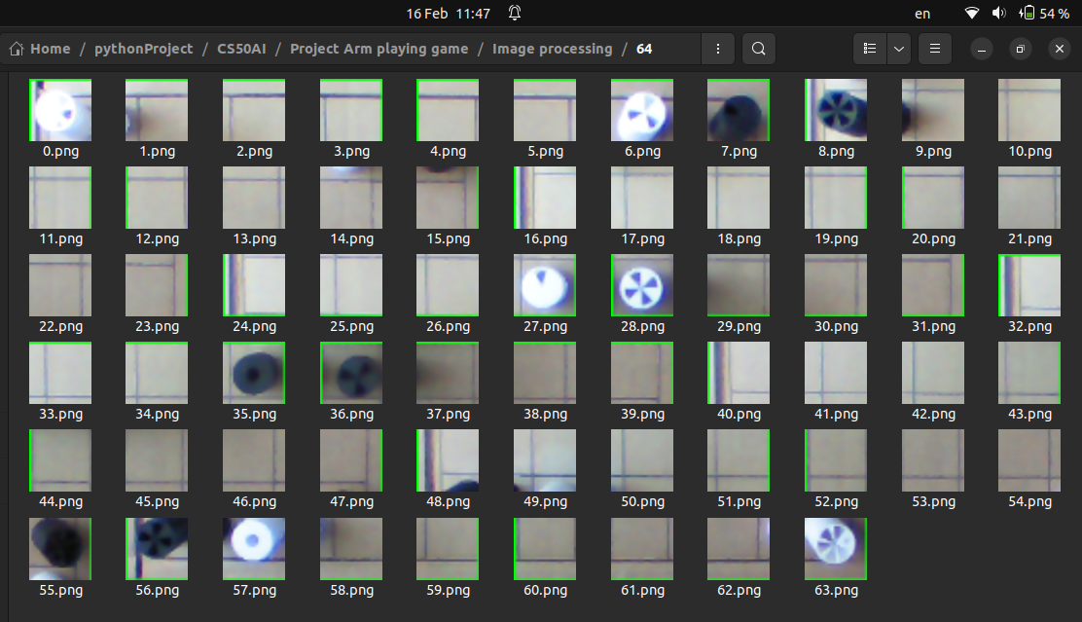Click the file name 26.png
This screenshot has height=622, width=1082.
(x=448, y=326)
